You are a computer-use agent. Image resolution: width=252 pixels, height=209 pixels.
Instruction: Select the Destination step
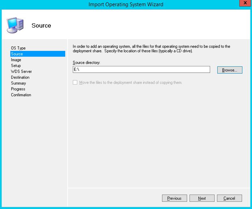[x=20, y=77]
